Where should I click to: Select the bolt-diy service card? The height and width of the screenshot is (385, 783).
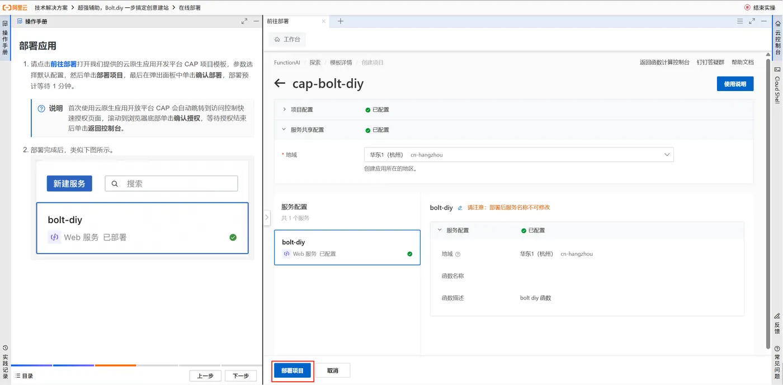(347, 248)
